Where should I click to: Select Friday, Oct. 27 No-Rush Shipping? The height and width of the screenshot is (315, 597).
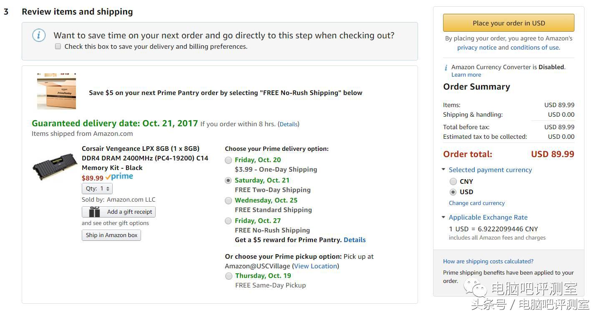[228, 221]
